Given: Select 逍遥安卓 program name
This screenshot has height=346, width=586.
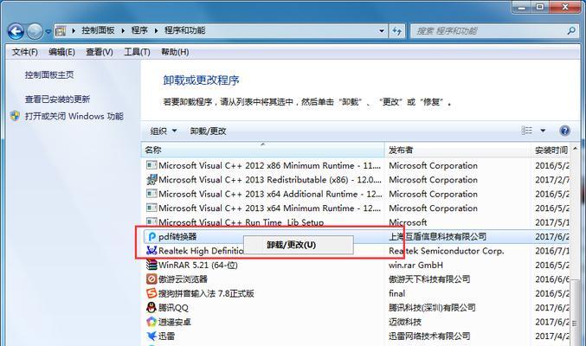Looking at the screenshot, I should point(175,322).
